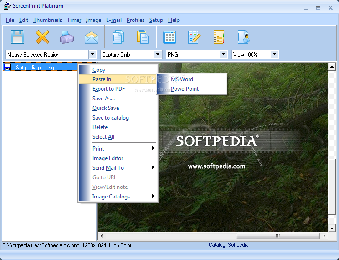Click the file path status bar text

pos(67,245)
